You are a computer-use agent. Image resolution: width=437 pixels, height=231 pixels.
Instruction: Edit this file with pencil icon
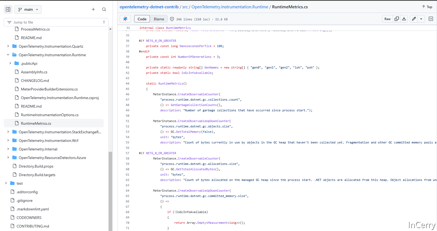click(x=414, y=19)
